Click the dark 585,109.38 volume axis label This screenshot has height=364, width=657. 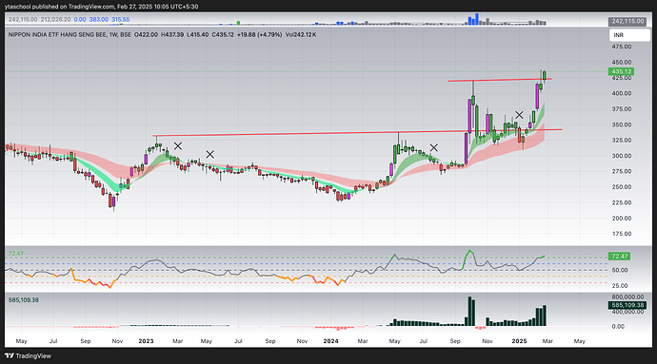627,305
